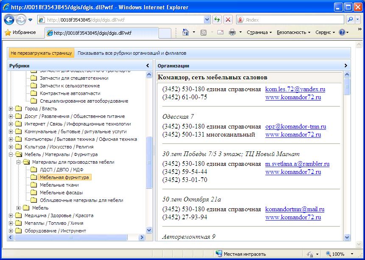Select the ЛДСП / ДВПО / МДФ folder
This screenshot has height=260, width=365.
61,170
